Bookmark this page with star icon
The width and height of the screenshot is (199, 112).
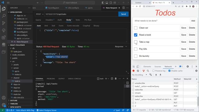[183, 6]
